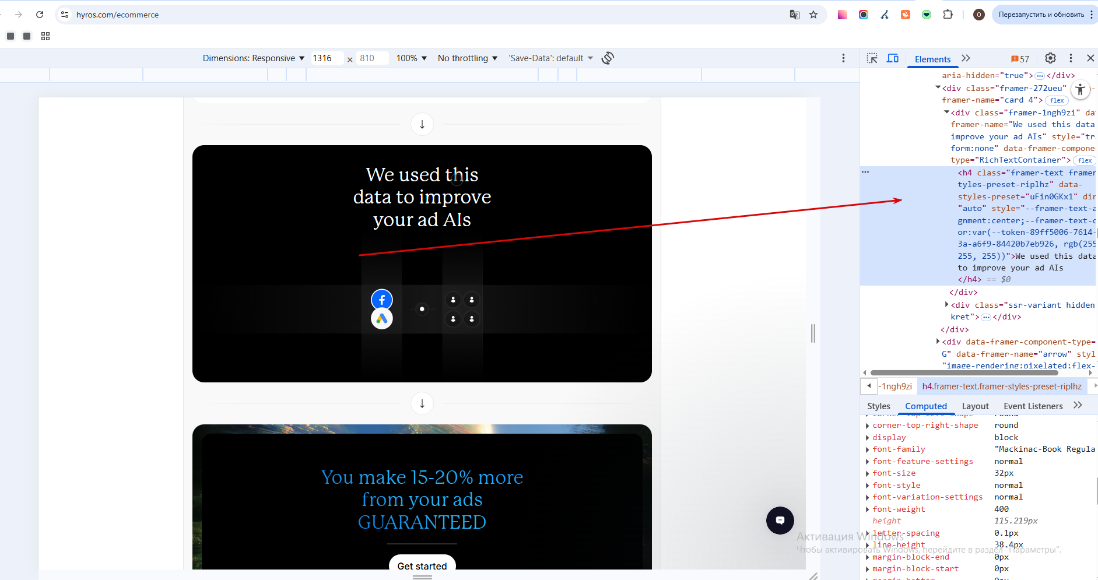This screenshot has width=1098, height=580.
Task: Open the Layout tab
Action: [x=976, y=406]
